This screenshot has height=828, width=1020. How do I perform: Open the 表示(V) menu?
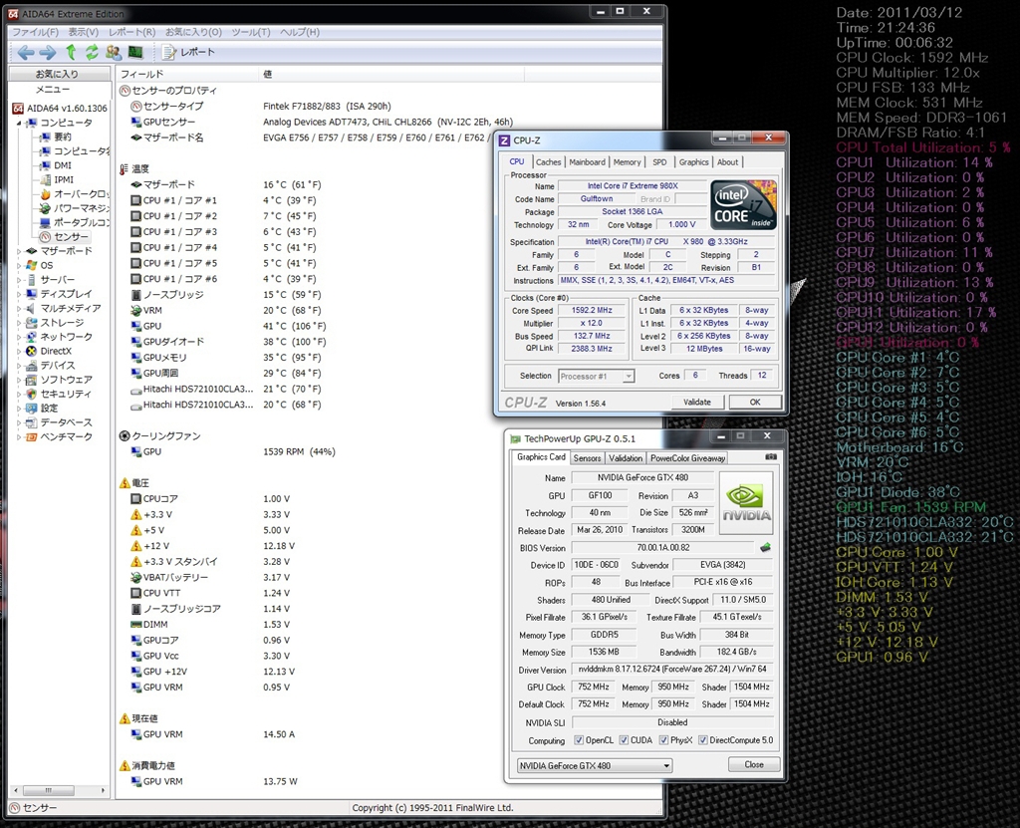84,32
